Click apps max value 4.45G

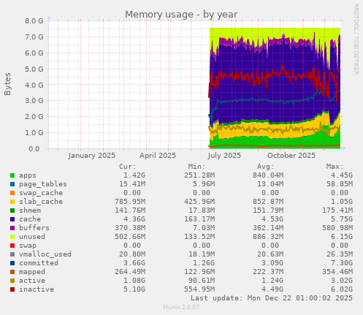coord(341,175)
